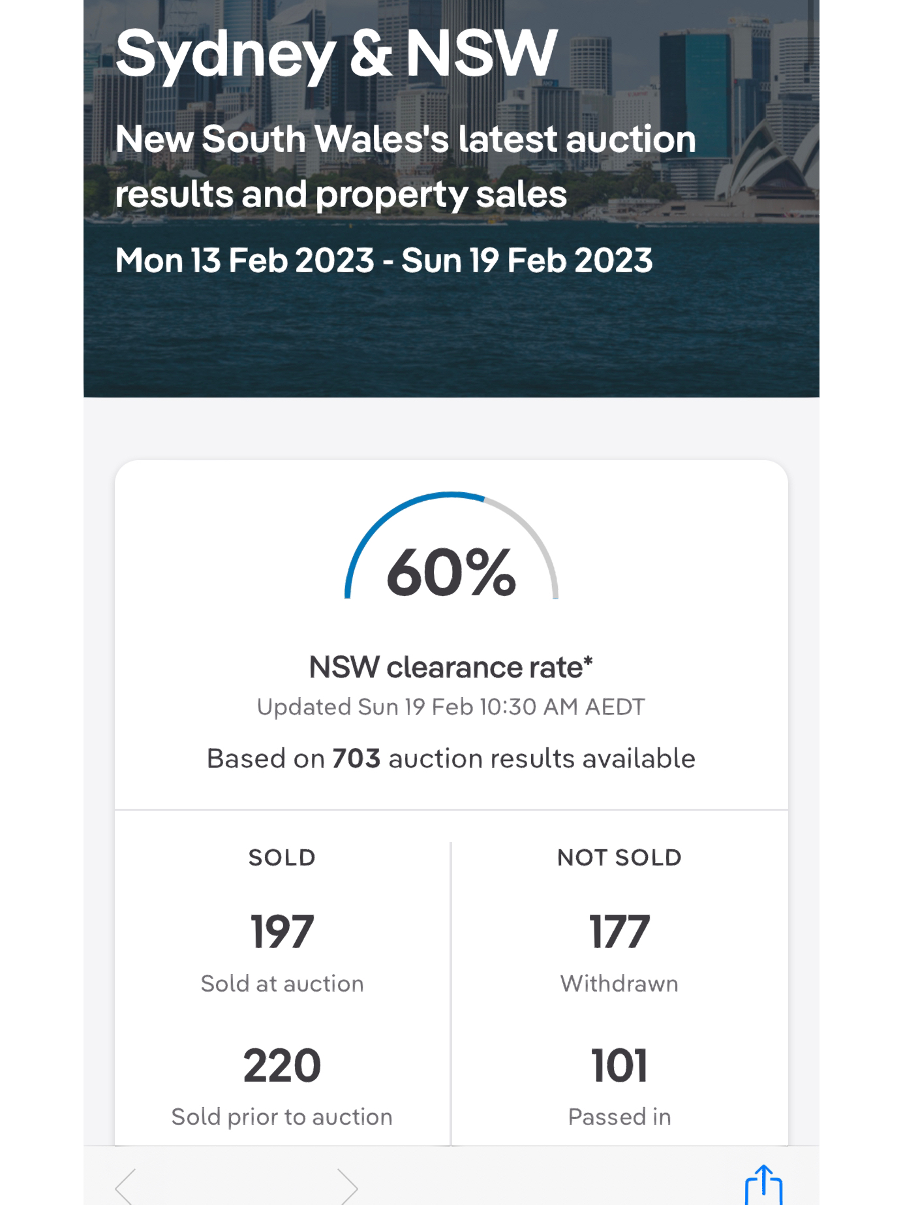Tap the browser back arrow

125,1186
